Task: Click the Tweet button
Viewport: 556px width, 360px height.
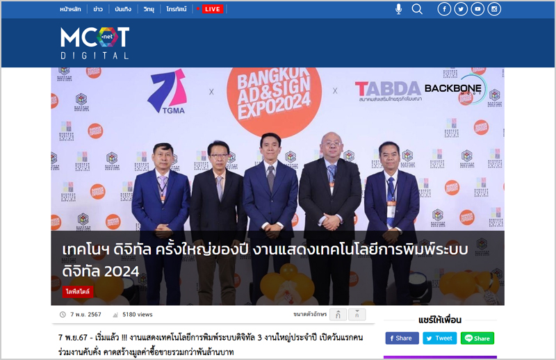Action: [x=440, y=338]
